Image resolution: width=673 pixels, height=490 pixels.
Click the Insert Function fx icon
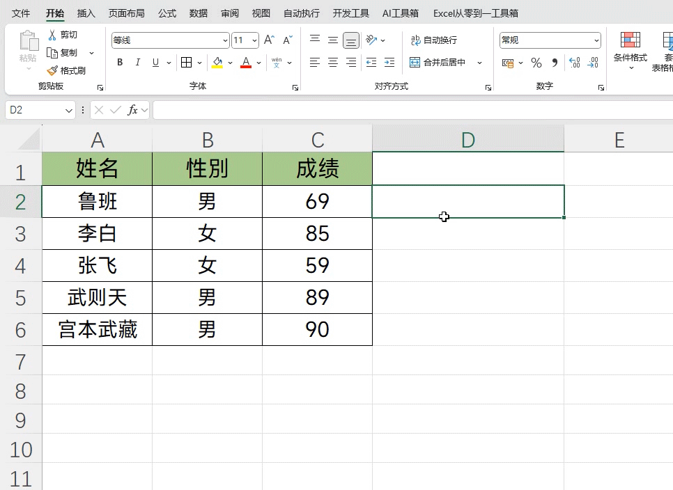tap(132, 110)
